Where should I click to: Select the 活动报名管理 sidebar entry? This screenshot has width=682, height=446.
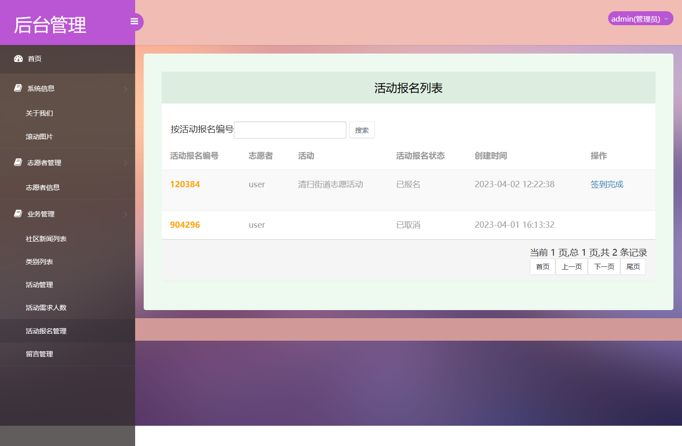[46, 331]
